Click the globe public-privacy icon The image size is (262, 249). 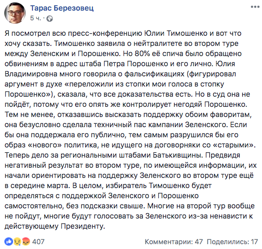(49, 18)
